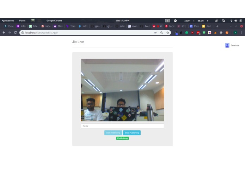Switch to the sdsl GitHub tab

(120, 26)
